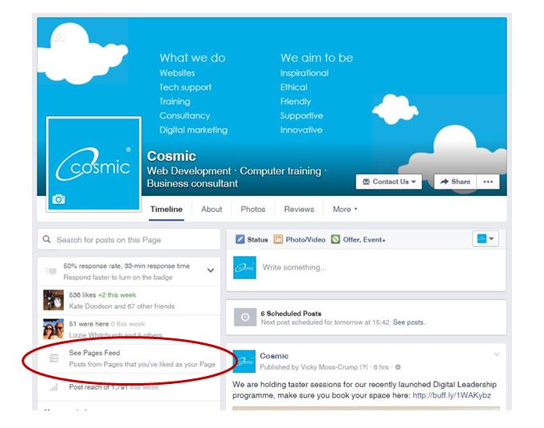Expand the More tab dropdown

coord(345,209)
